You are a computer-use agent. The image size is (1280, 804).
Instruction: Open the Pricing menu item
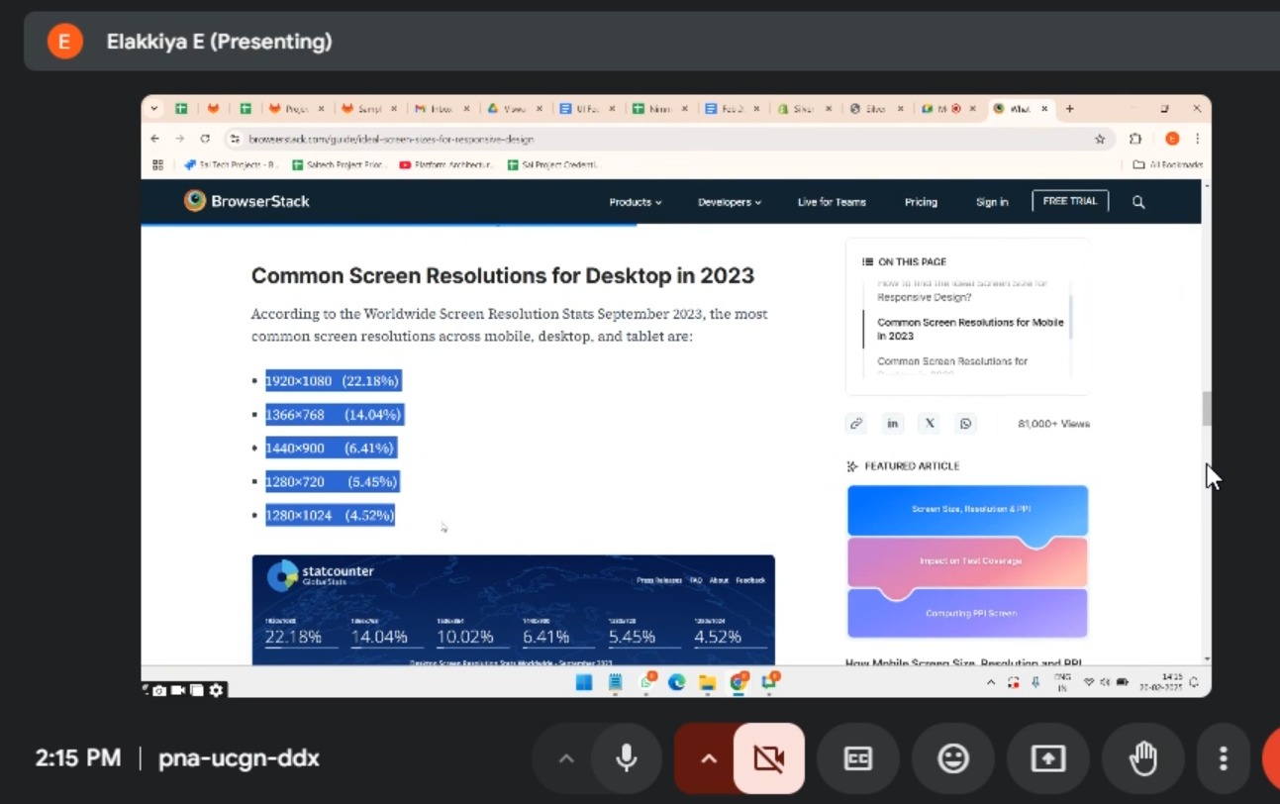coord(921,202)
